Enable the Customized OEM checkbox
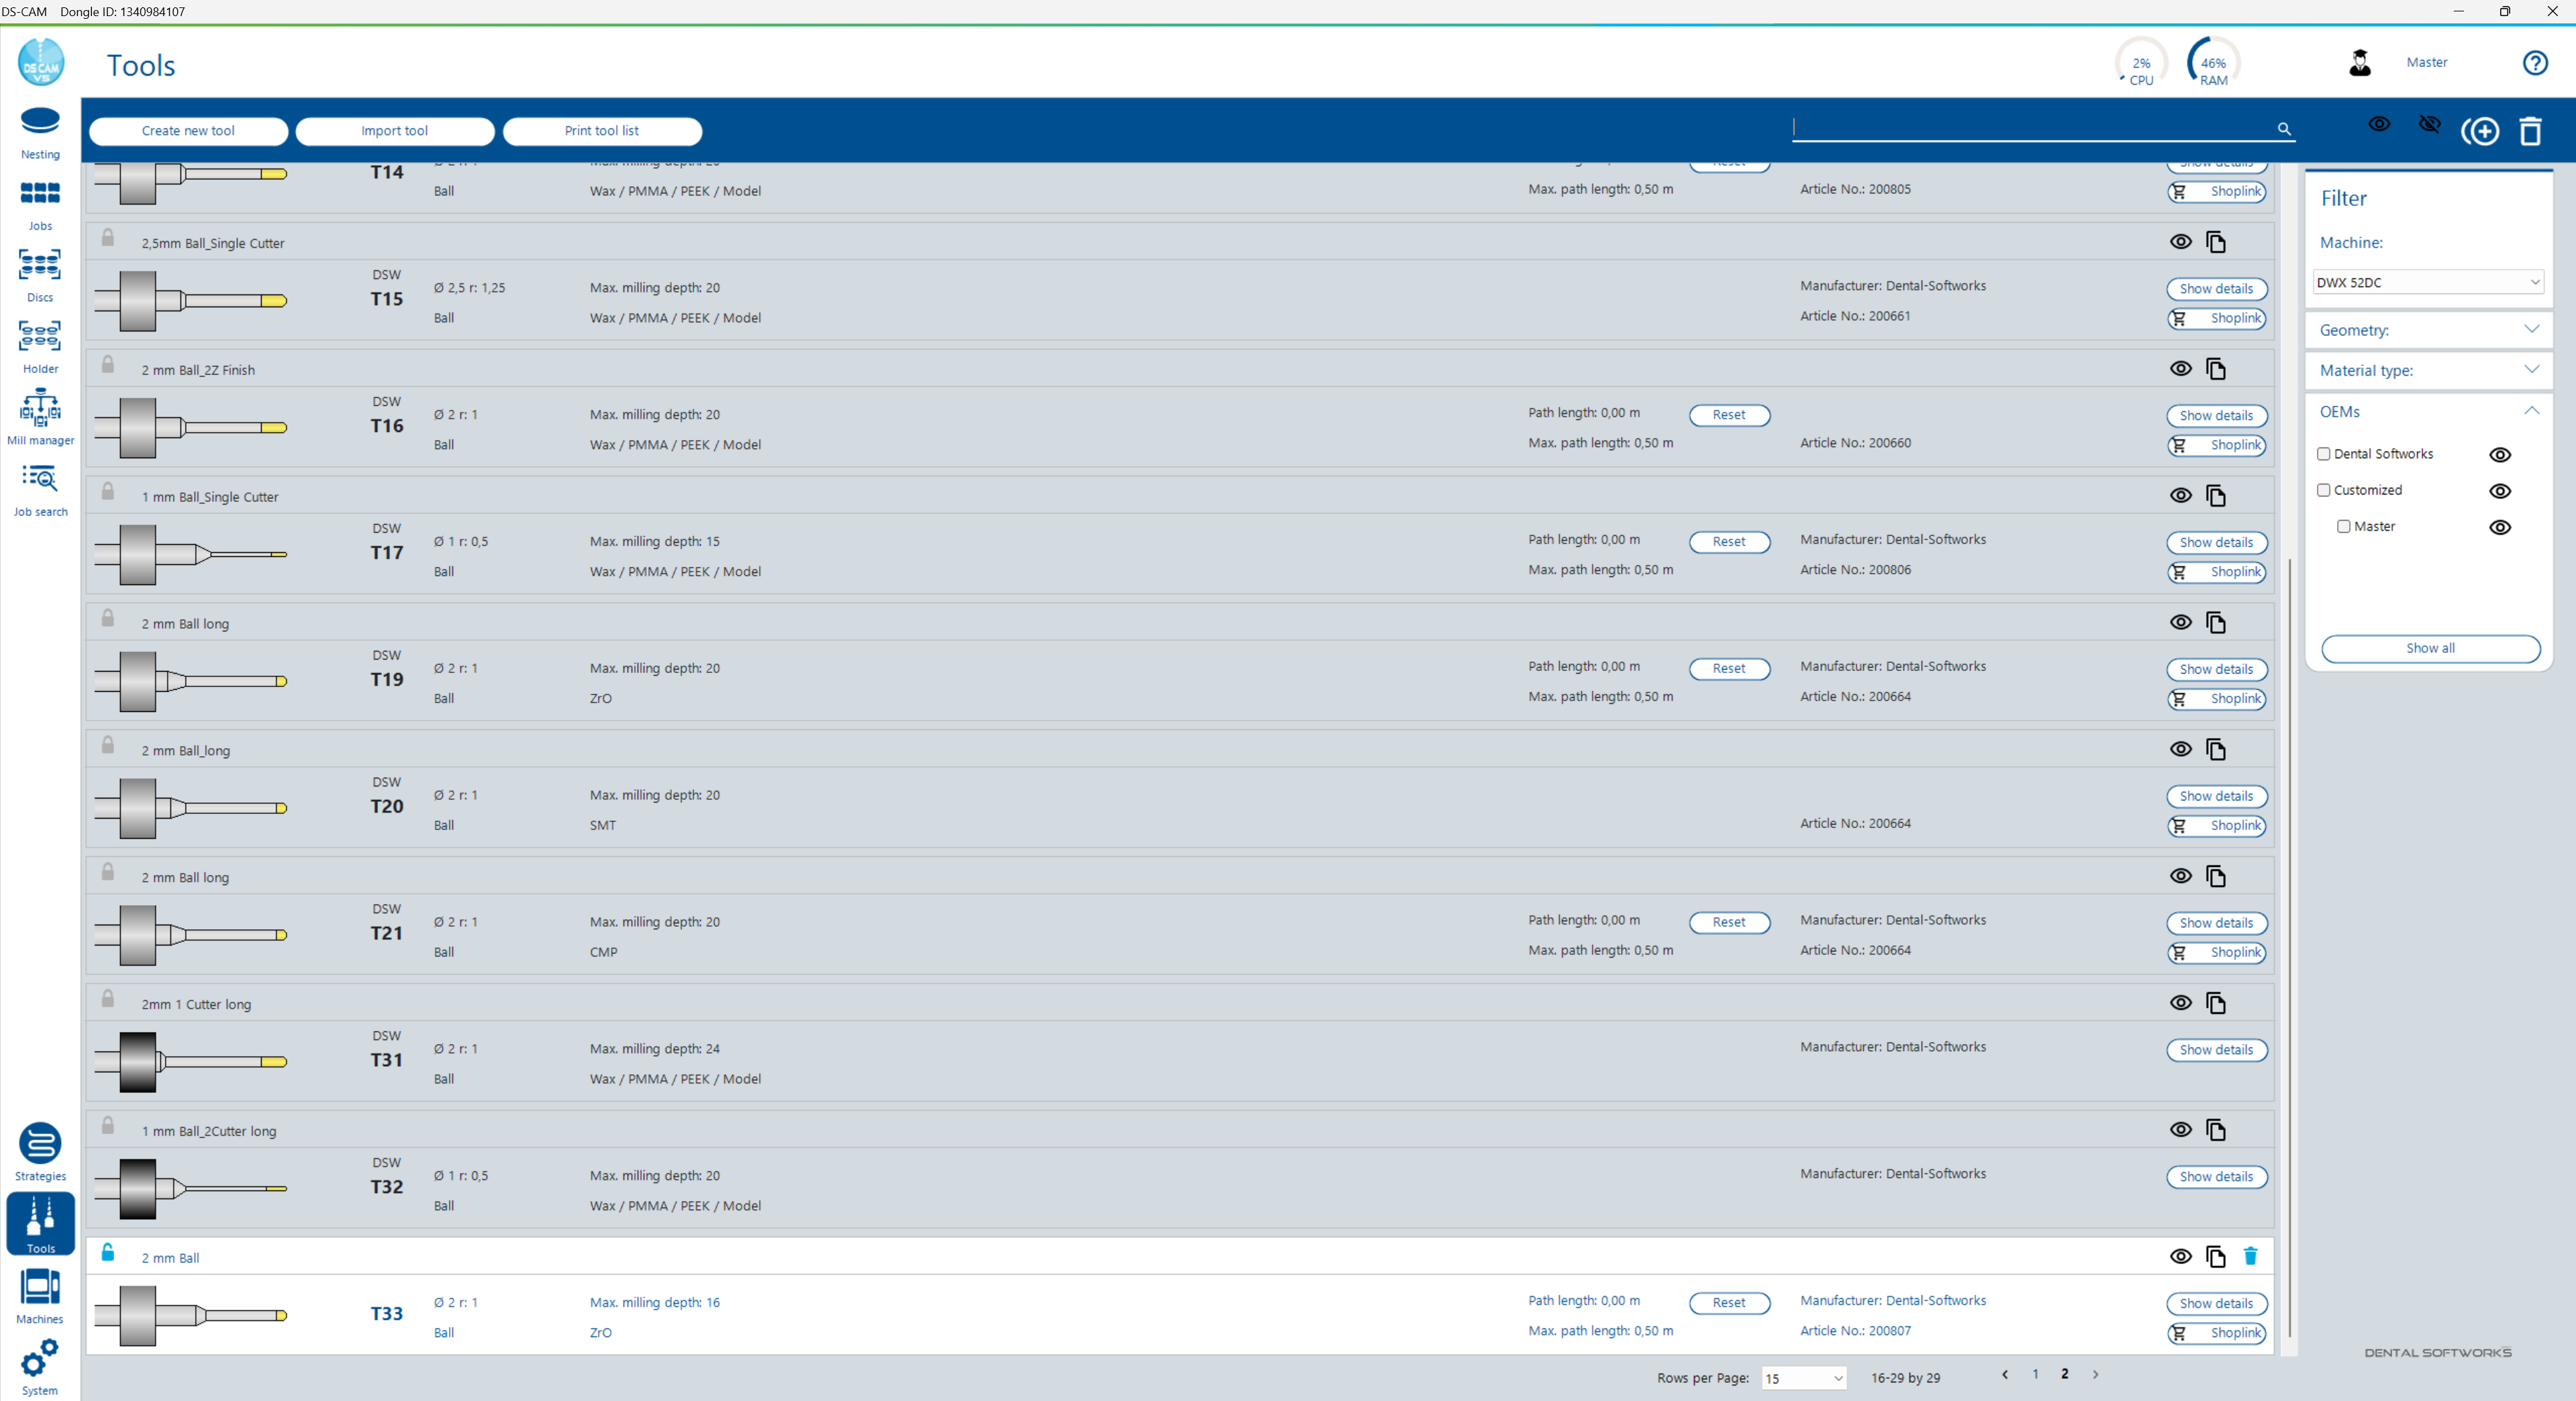This screenshot has height=1401, width=2576. click(2324, 490)
